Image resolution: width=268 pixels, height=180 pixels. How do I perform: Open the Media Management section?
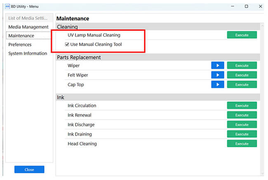[x=28, y=27]
